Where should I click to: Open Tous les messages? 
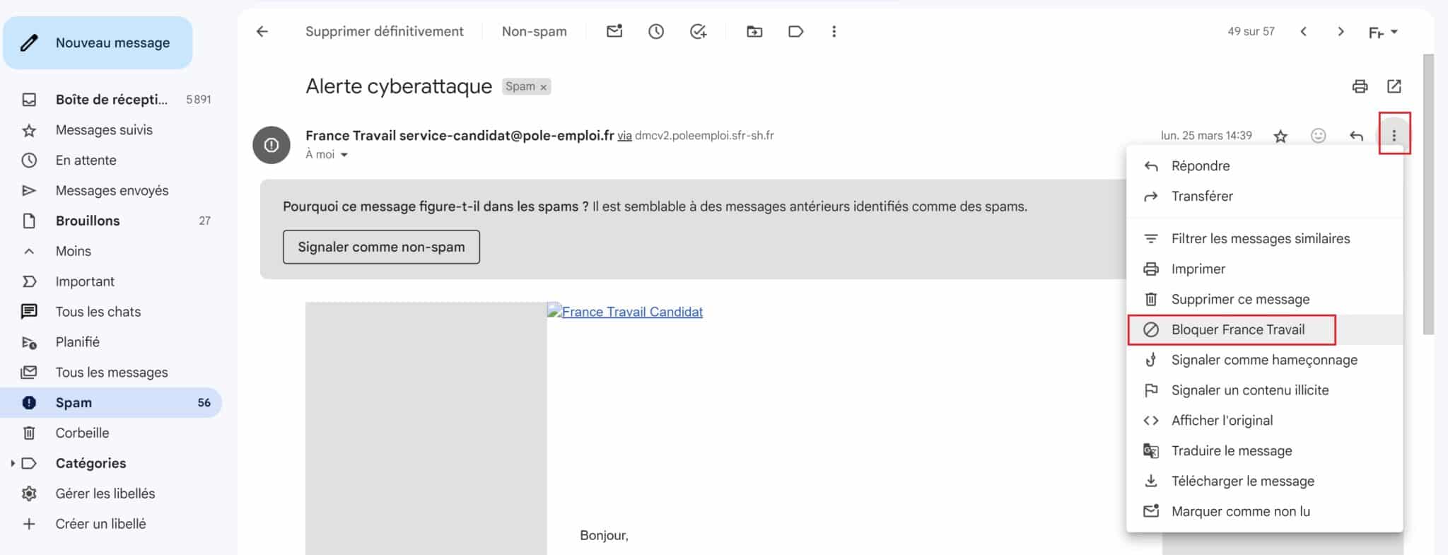[x=112, y=373]
